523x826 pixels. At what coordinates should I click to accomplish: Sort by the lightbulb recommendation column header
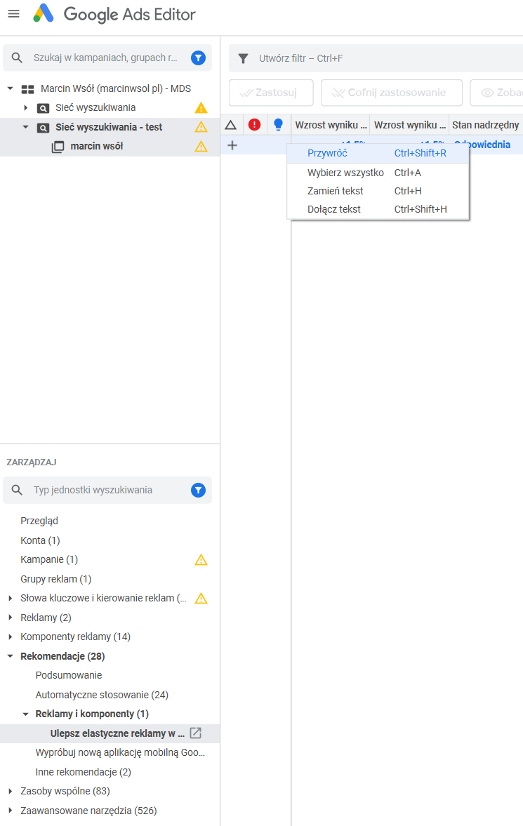(x=279, y=125)
